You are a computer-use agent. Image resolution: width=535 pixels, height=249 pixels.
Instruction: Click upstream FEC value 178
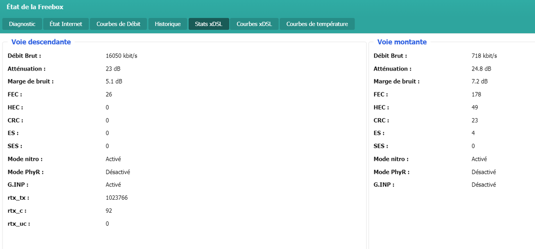click(x=476, y=94)
